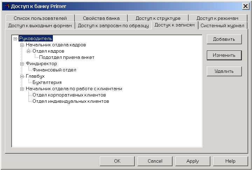Image resolution: width=252 pixels, height=170 pixels.
Task: Select the Достук к записям tab
Action: [175, 25]
